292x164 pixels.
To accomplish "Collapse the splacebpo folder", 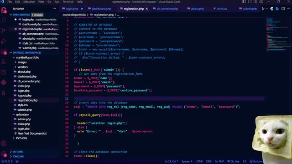I will [14, 114].
